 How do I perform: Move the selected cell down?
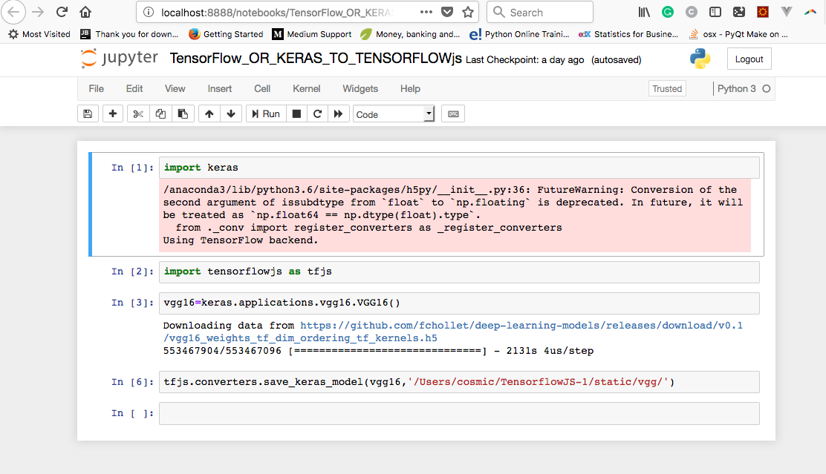click(x=231, y=113)
